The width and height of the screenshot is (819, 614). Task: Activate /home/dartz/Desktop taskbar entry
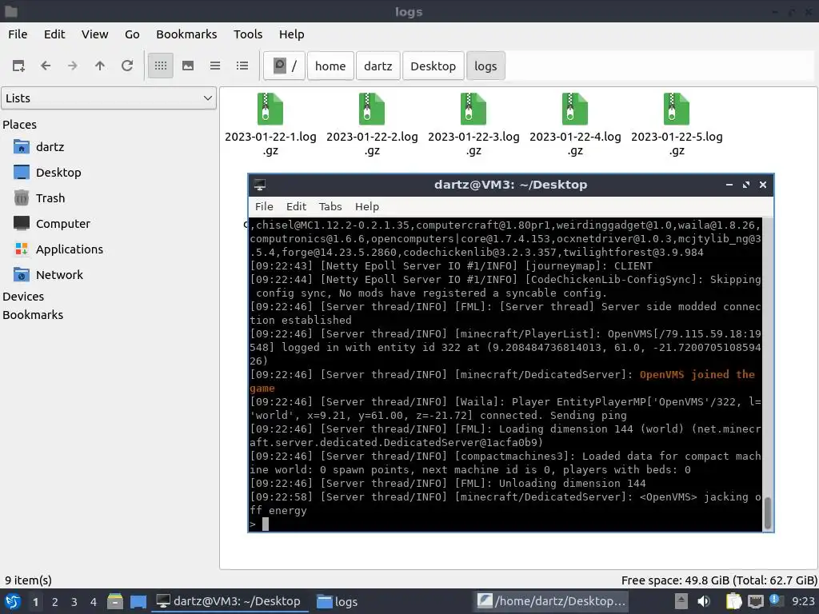[x=551, y=601]
